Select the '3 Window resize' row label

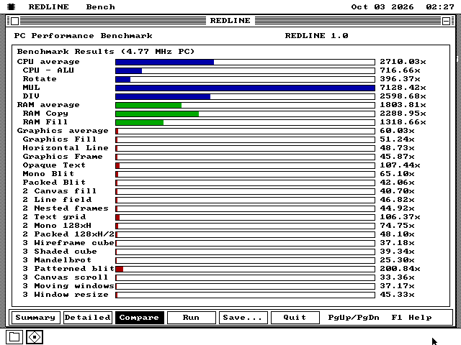(66, 295)
